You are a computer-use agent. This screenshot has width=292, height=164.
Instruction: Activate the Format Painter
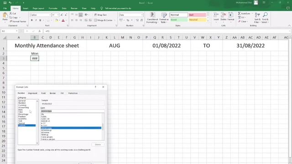18,21
